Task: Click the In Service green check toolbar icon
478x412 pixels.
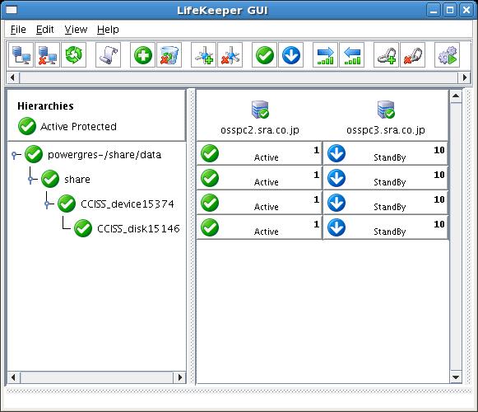Action: pyautogui.click(x=265, y=55)
